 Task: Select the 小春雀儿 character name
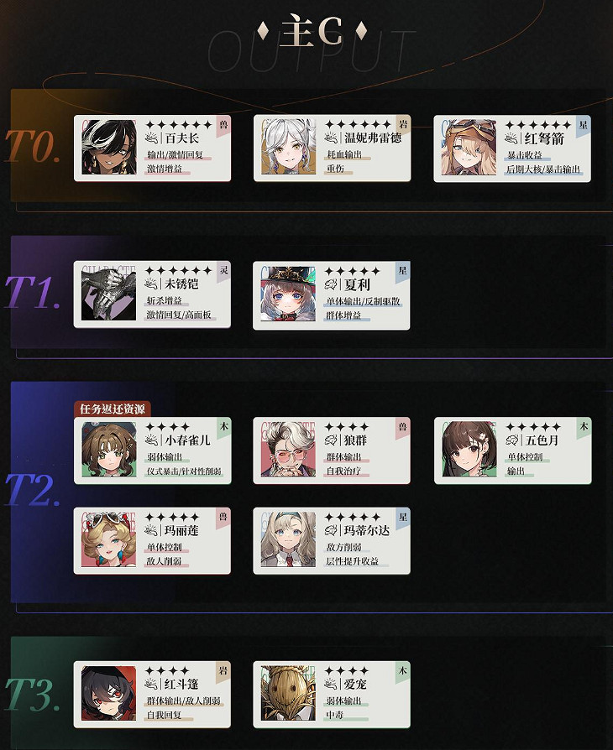click(x=187, y=440)
